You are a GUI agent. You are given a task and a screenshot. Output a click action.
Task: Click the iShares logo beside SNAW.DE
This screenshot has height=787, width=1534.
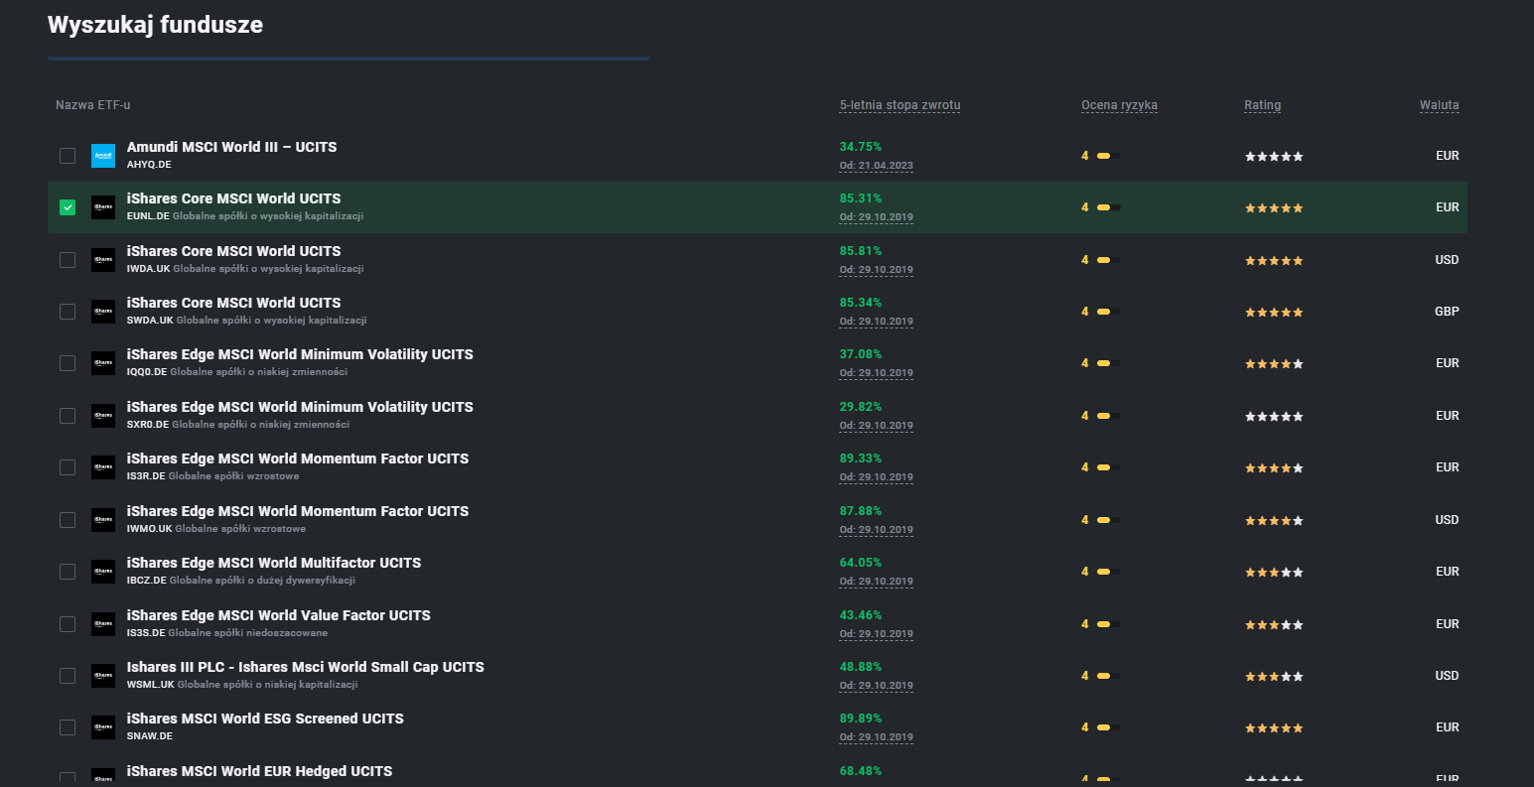coord(103,727)
